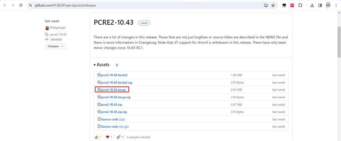
Task: Click the rocket reaction
Action: pyautogui.click(x=120, y=137)
